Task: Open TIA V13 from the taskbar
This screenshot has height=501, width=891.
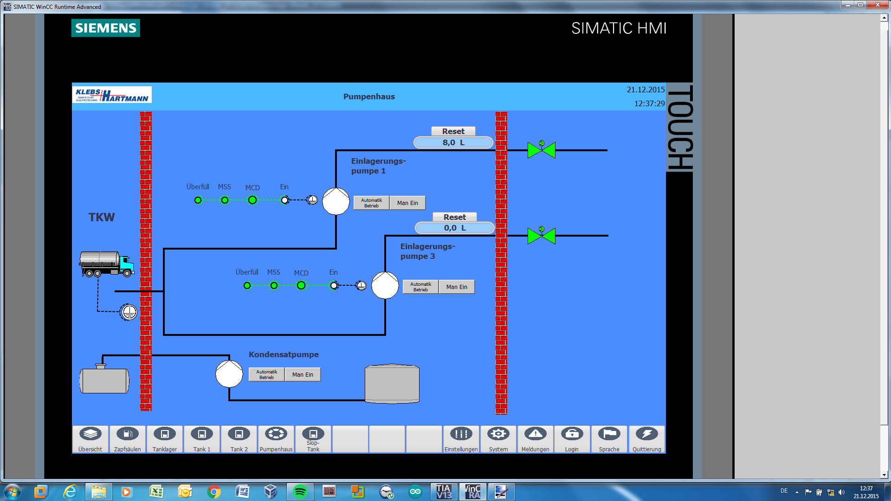Action: point(444,492)
